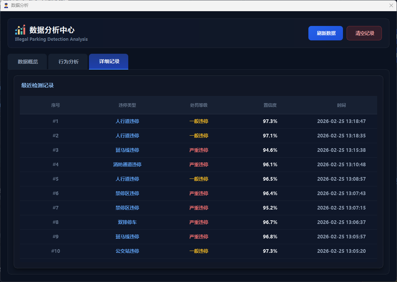Click 人行道违停 in row #2

coord(128,136)
